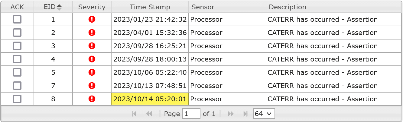403x123 pixels.
Task: Go to the next page with fast-forward icon
Action: [231, 114]
